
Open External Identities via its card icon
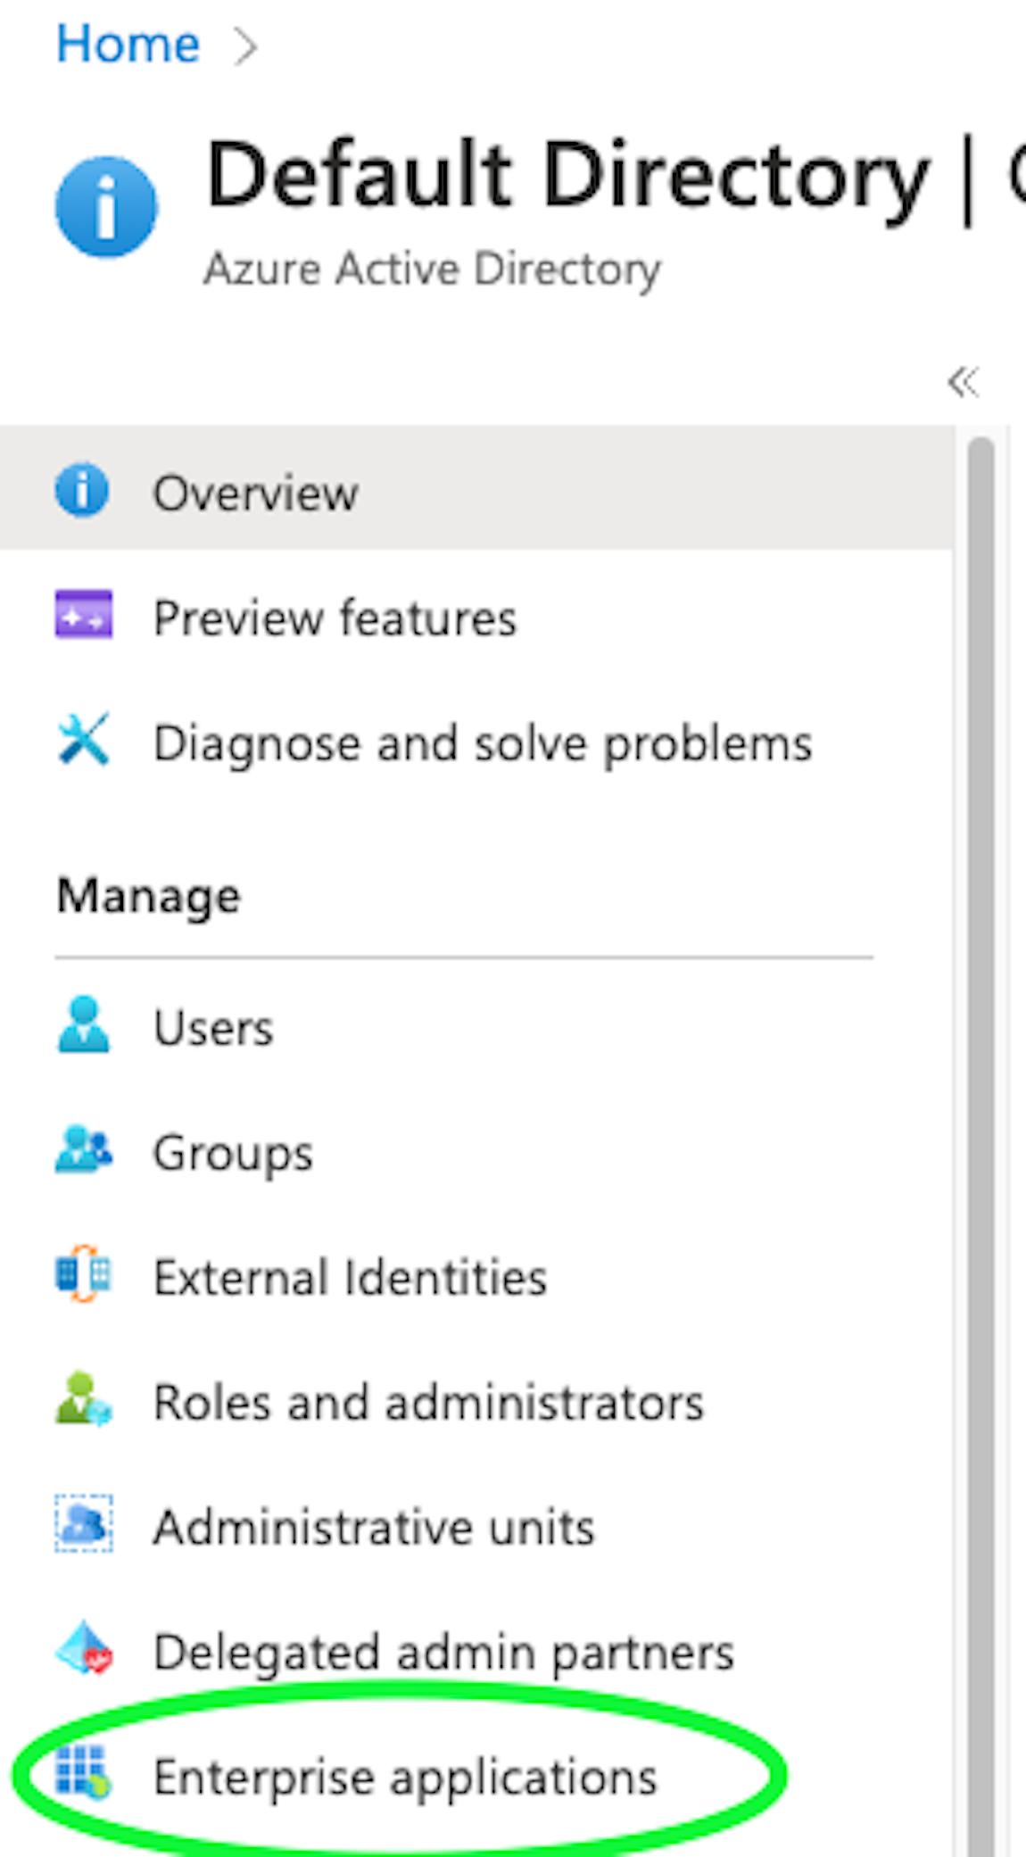pyautogui.click(x=82, y=1276)
